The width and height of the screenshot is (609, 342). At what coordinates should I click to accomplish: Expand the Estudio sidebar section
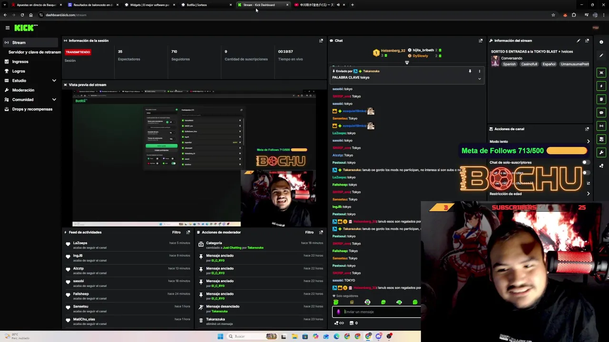tap(54, 81)
